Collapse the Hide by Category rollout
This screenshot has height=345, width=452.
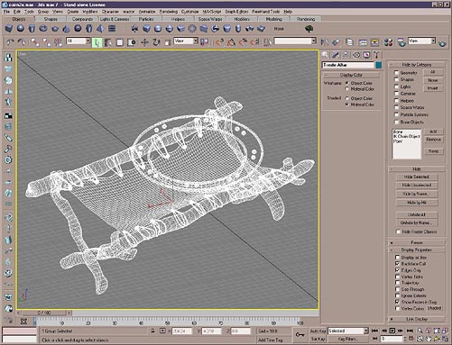click(417, 65)
